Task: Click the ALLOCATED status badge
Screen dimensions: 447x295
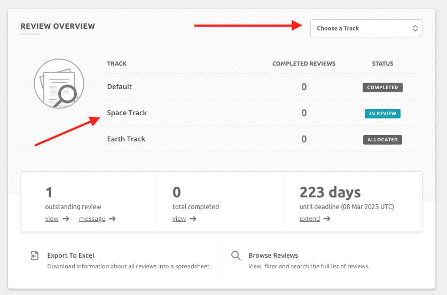Action: click(x=382, y=140)
